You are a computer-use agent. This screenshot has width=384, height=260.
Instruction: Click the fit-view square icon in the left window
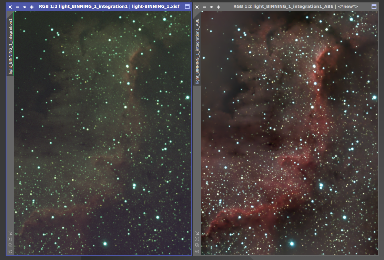click(10, 239)
